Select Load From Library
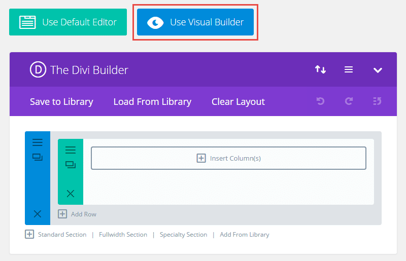406x261 pixels. pos(152,102)
